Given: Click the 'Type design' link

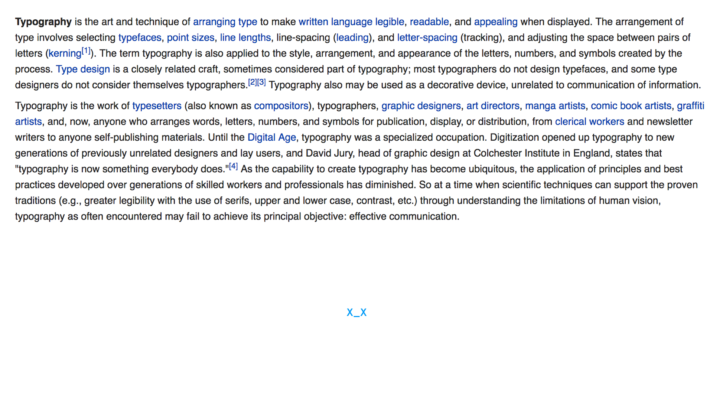Looking at the screenshot, I should (x=83, y=69).
